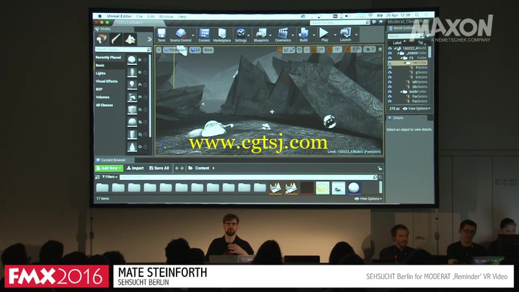Select the white sphere asset thumbnail
This screenshot has width=519, height=292.
coord(354,188)
